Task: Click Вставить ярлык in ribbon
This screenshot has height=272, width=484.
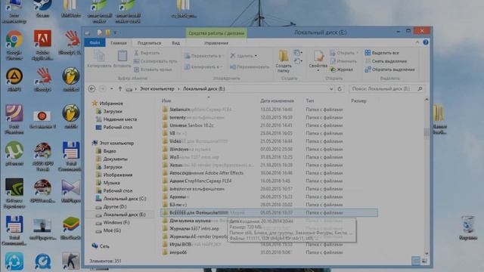Action: pyautogui.click(x=153, y=70)
